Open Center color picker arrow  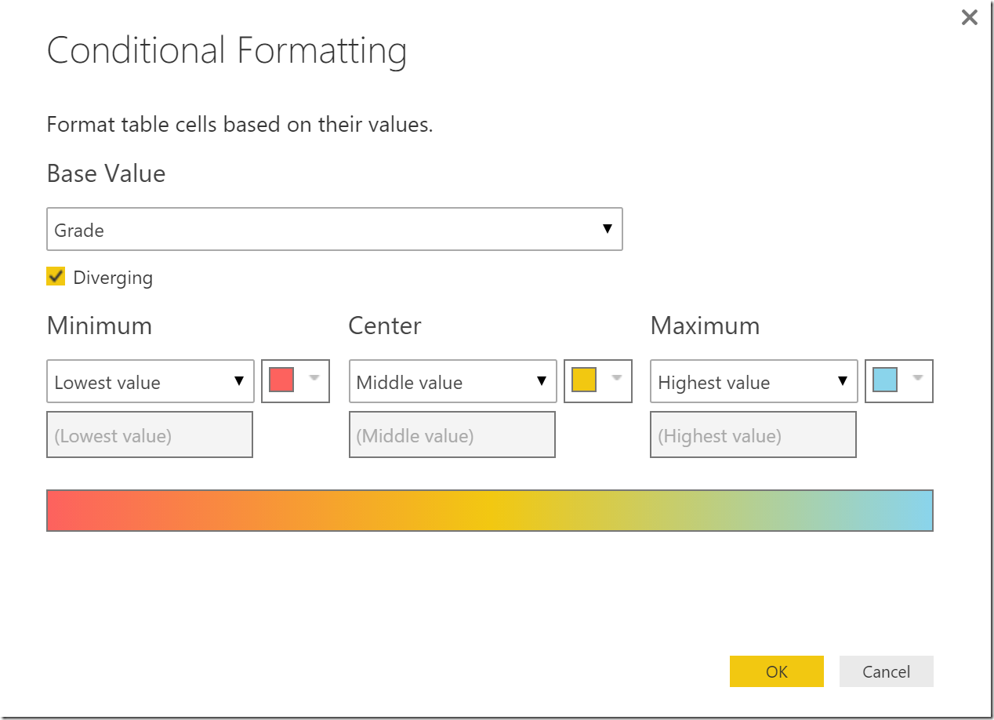tap(617, 378)
